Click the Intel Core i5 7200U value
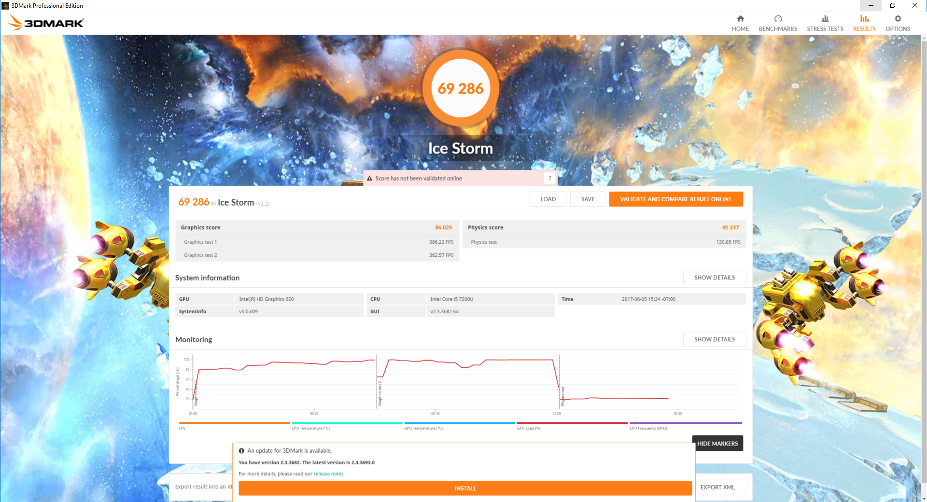The height and width of the screenshot is (502, 927). 452,299
